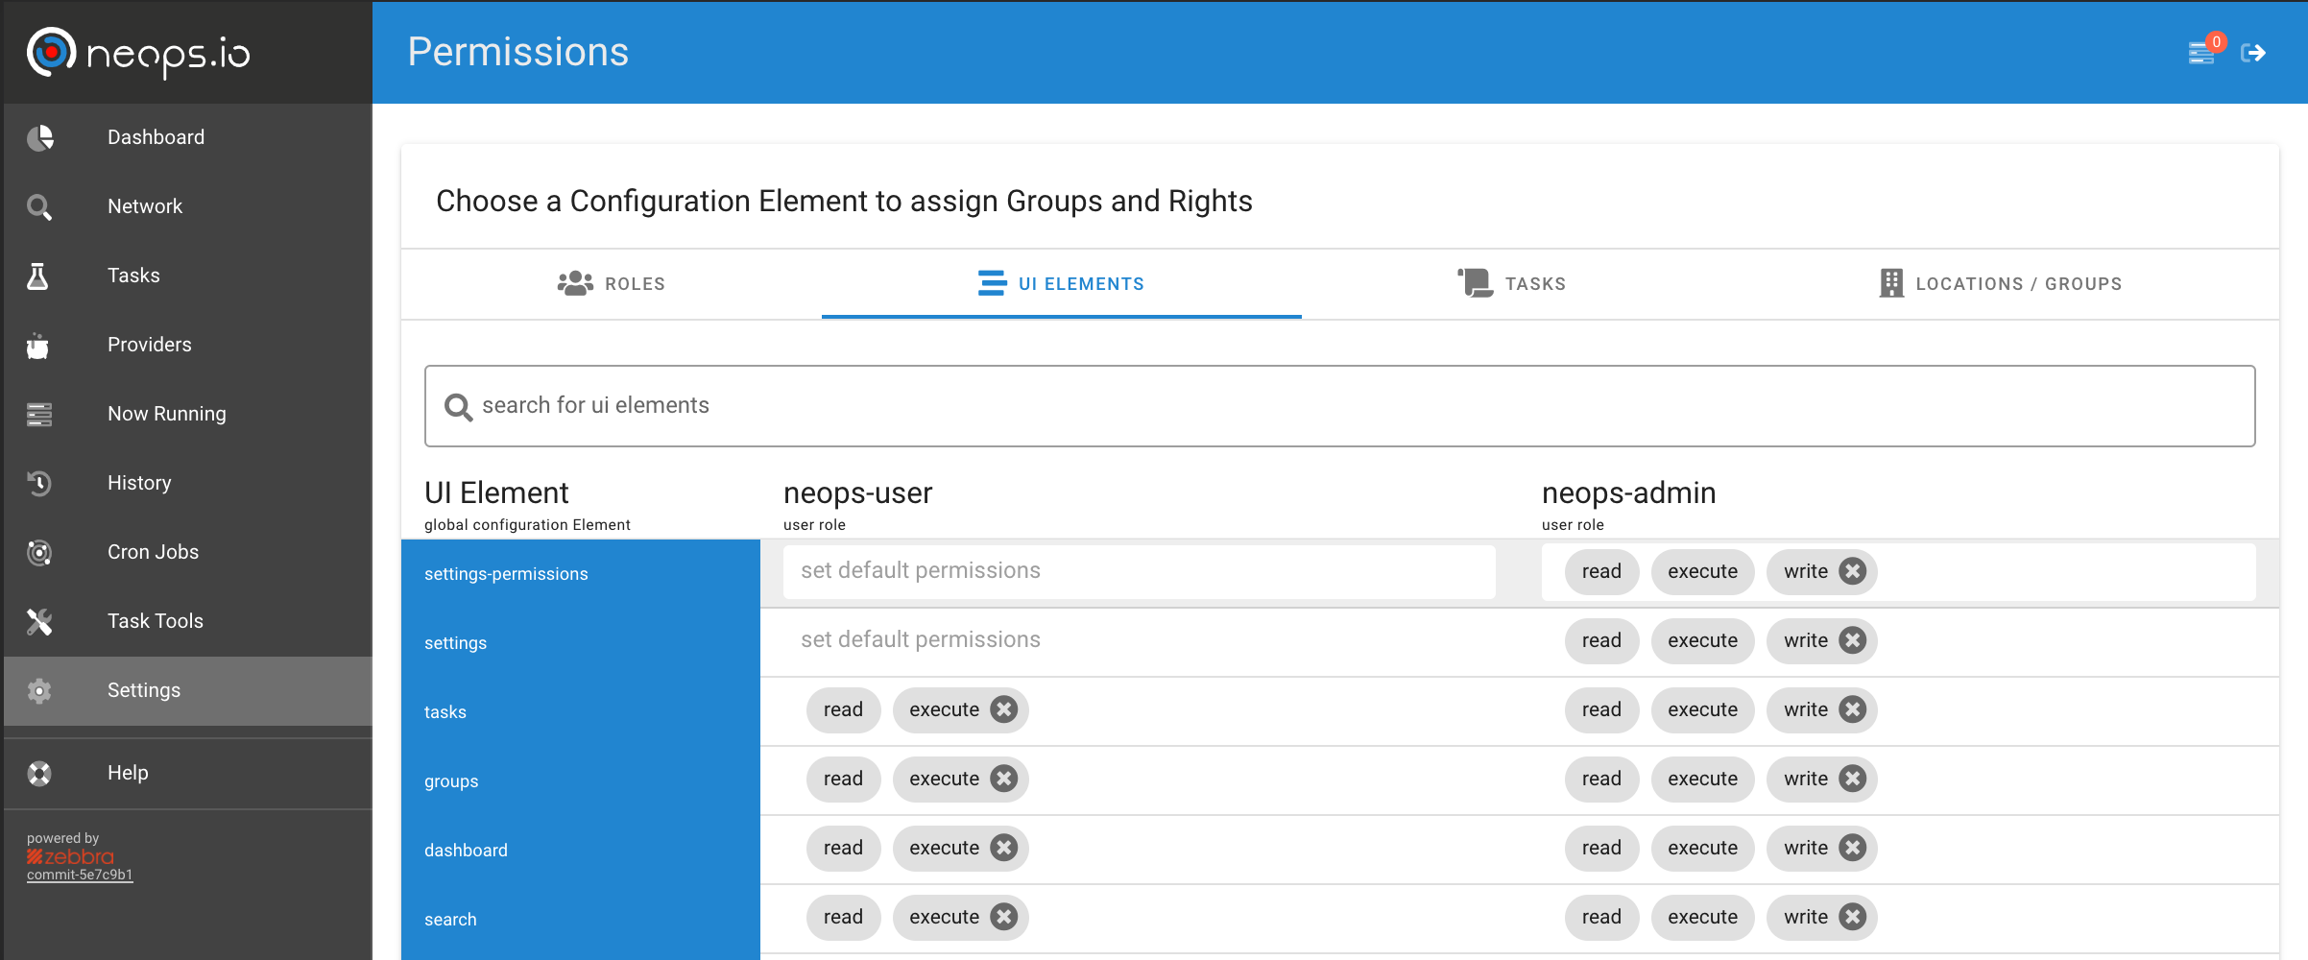Remove write from neops-admin dashboard row
Screen dimensions: 2308x960
point(1853,848)
